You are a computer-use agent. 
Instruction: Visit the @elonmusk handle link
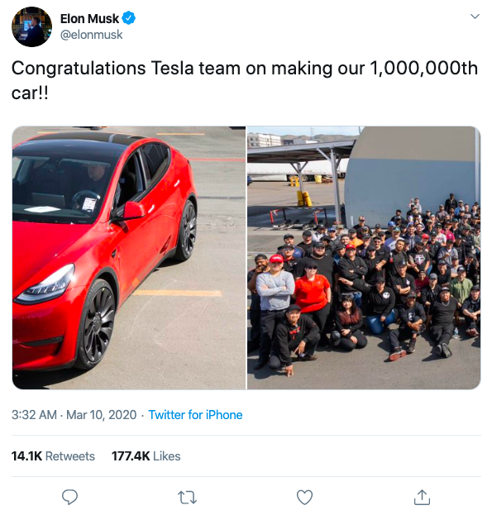[91, 35]
